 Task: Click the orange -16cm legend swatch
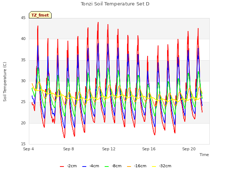tap(129, 167)
